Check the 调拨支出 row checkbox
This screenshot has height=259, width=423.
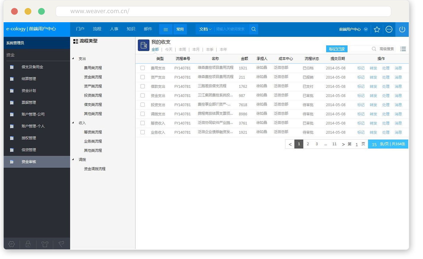142,114
